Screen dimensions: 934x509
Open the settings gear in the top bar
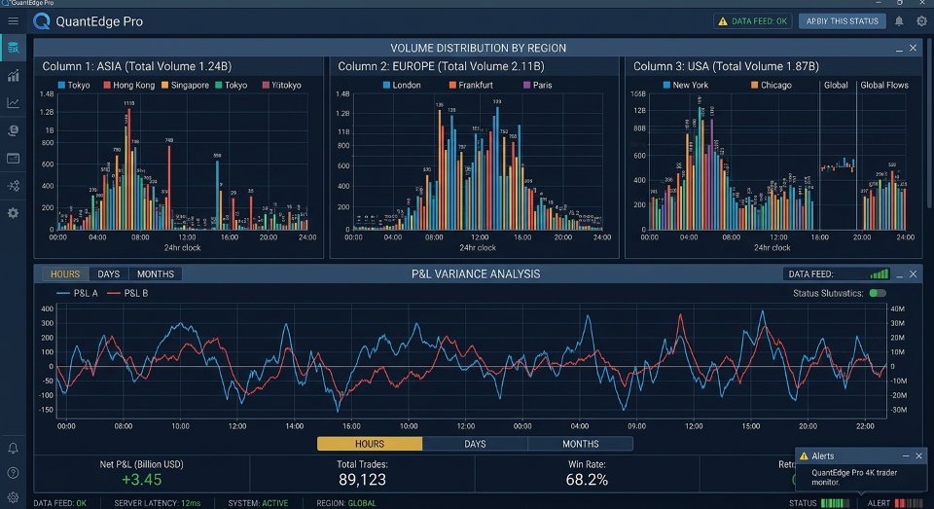[x=921, y=20]
